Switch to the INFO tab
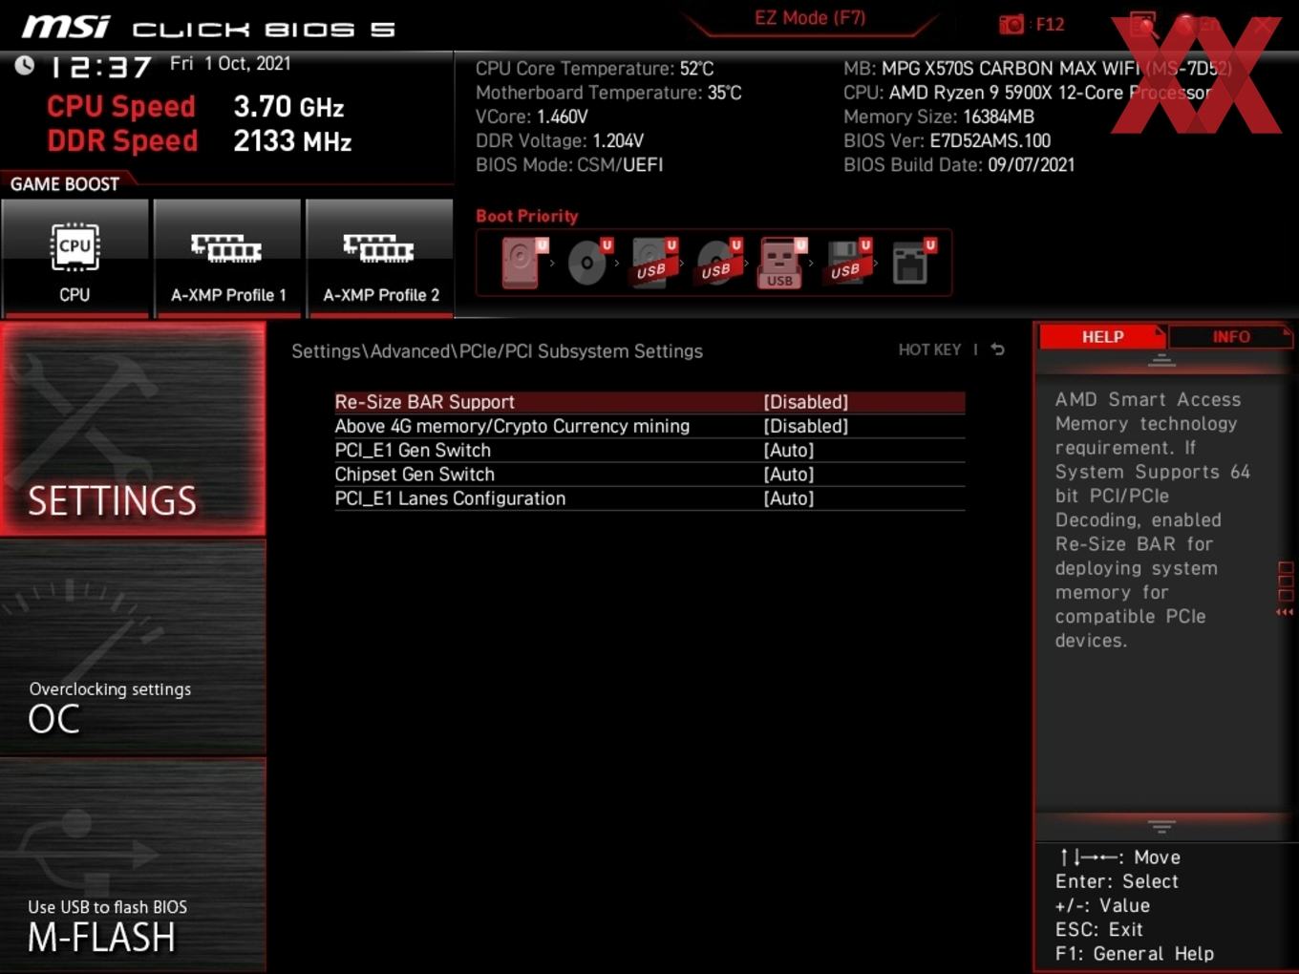The width and height of the screenshot is (1299, 974). [x=1231, y=337]
